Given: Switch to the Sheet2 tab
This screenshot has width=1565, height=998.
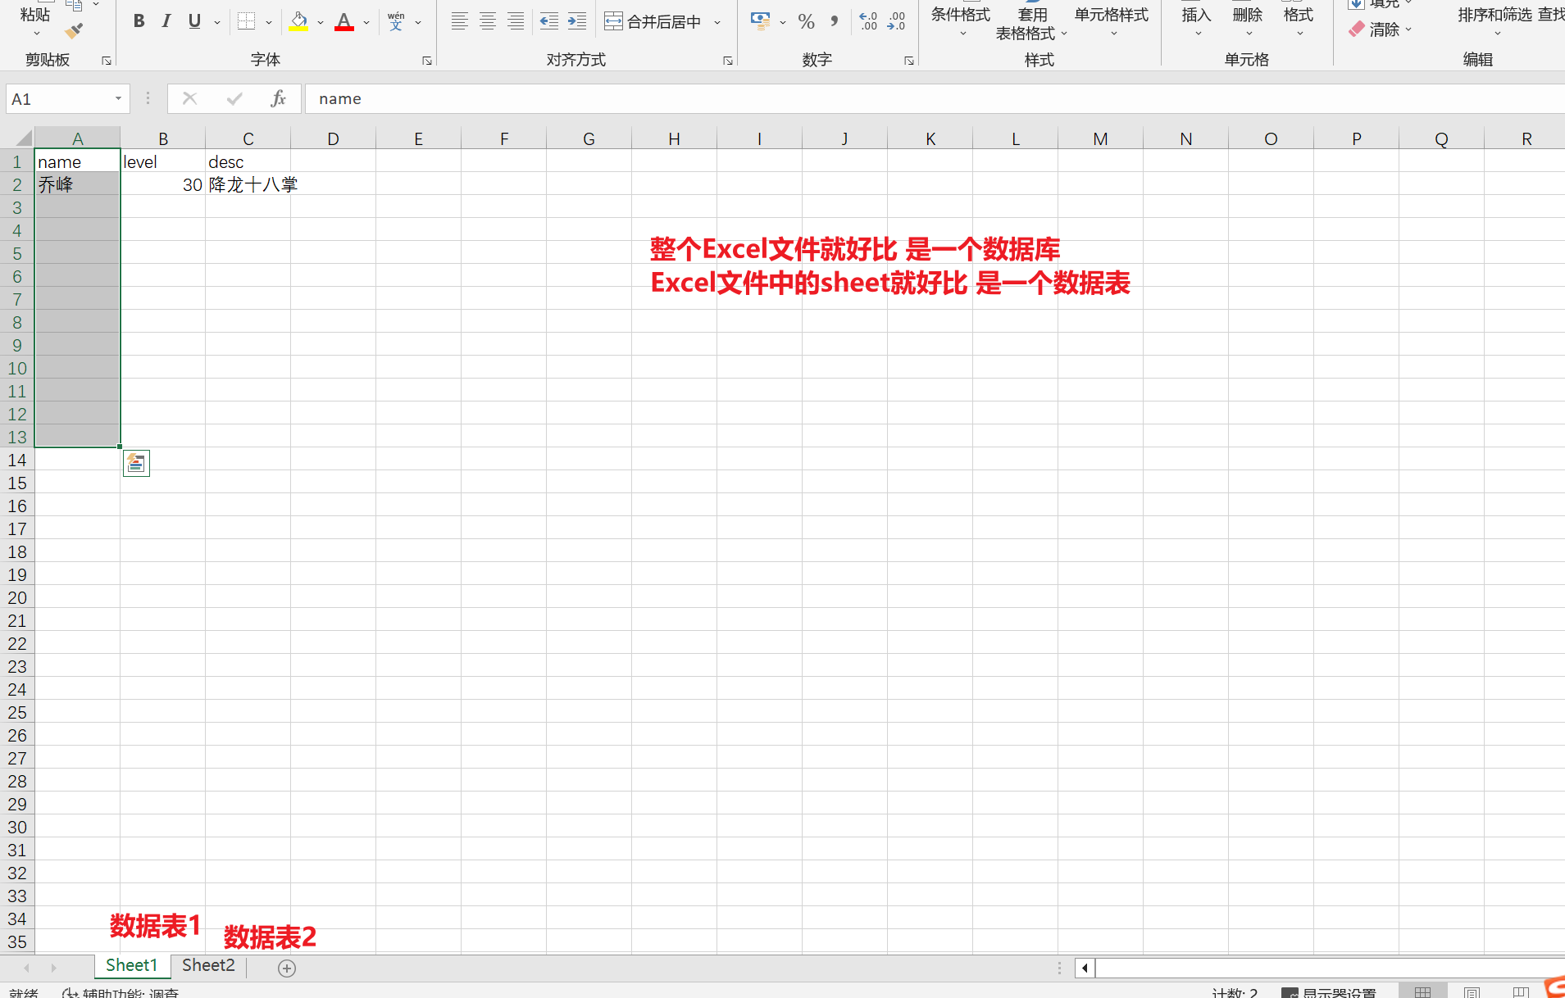Looking at the screenshot, I should [x=207, y=964].
